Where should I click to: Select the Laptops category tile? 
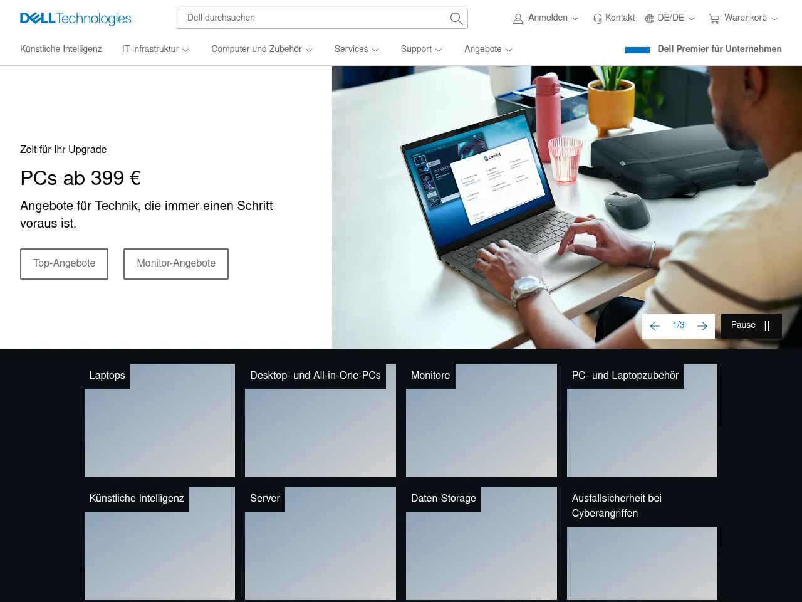point(160,420)
